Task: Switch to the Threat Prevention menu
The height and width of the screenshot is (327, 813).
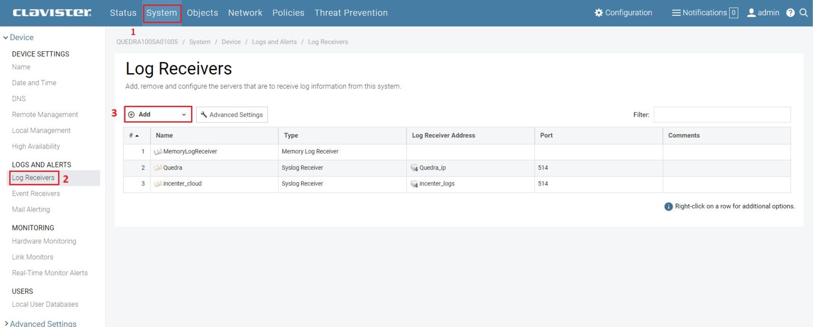Action: [x=351, y=13]
